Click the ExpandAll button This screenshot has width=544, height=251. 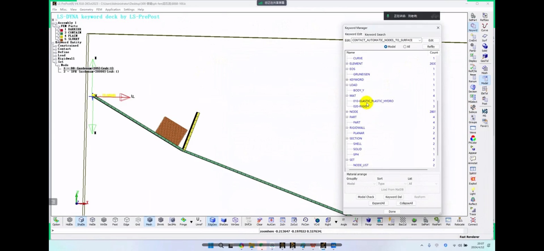coord(378,203)
